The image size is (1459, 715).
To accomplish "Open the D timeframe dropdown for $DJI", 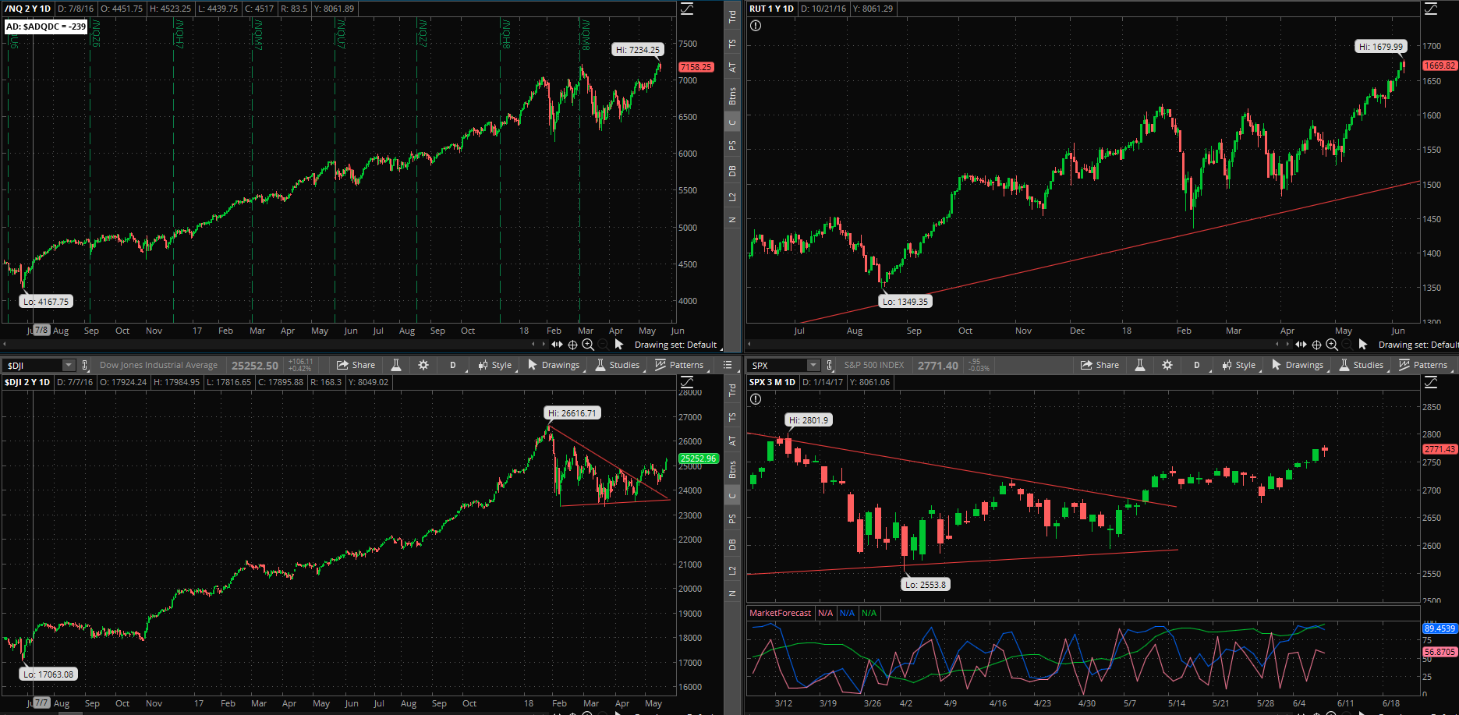I will pos(453,365).
